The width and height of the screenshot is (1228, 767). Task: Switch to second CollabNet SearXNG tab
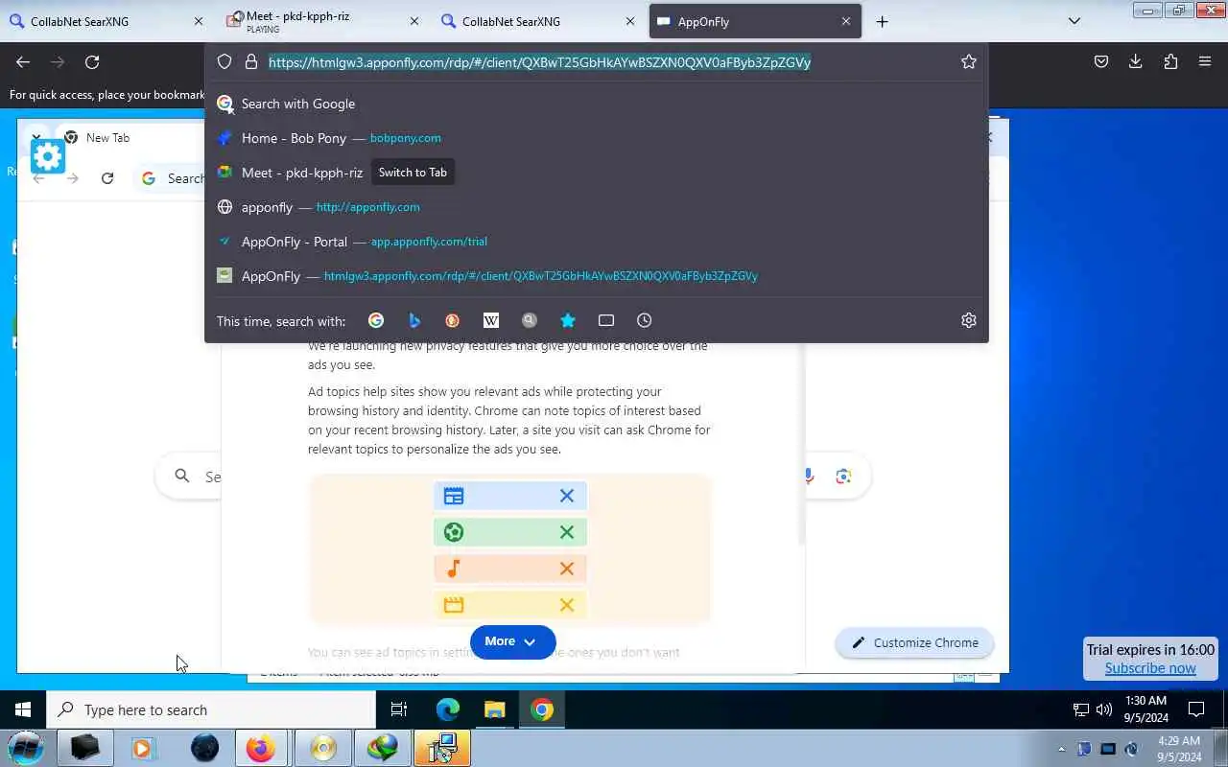pos(537,21)
